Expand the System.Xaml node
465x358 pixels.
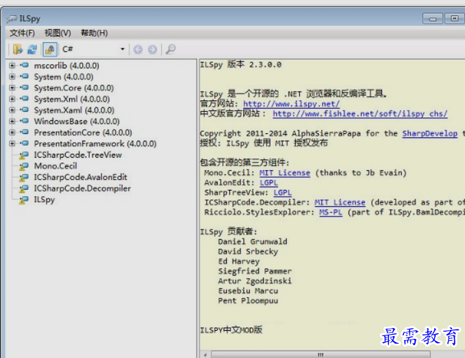[12, 110]
